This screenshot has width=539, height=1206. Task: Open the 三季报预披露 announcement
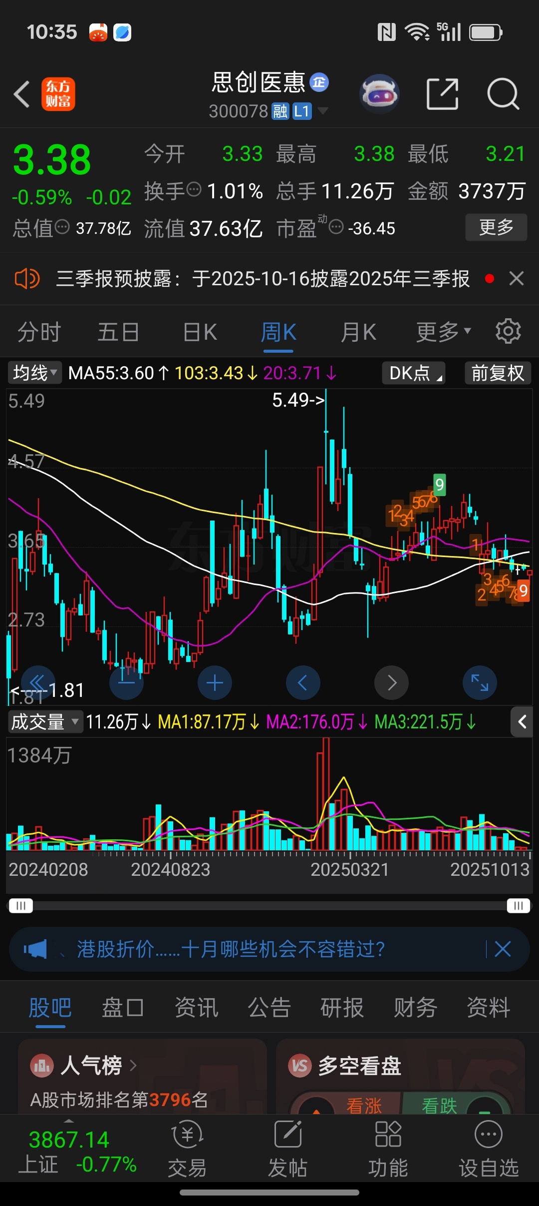click(263, 279)
